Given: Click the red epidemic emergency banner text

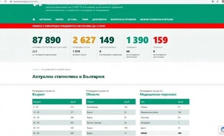Looking at the screenshot, I should (69, 26).
